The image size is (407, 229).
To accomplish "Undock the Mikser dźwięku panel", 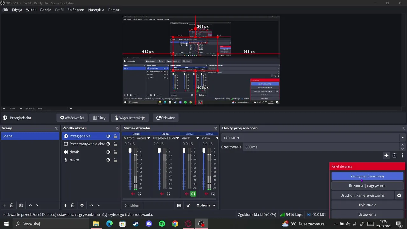I will click(x=216, y=128).
